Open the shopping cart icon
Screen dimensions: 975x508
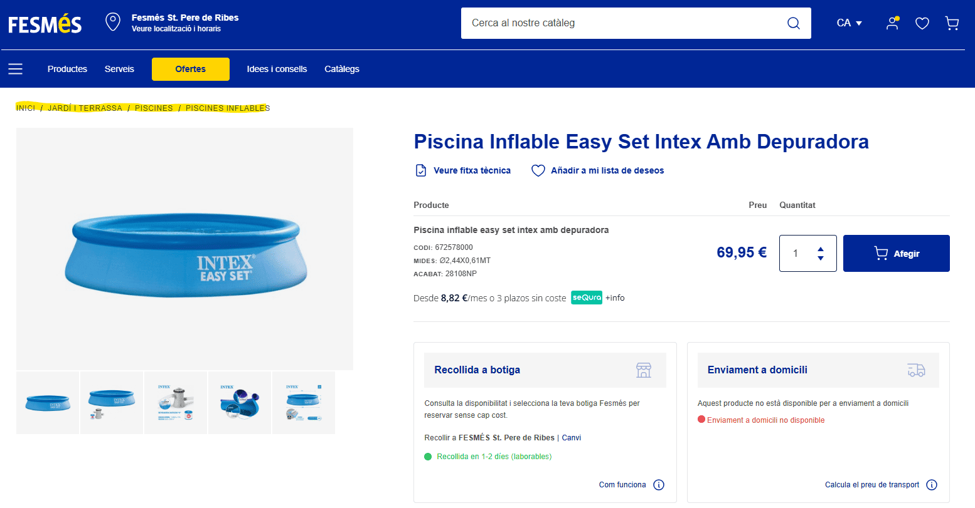[x=952, y=23]
